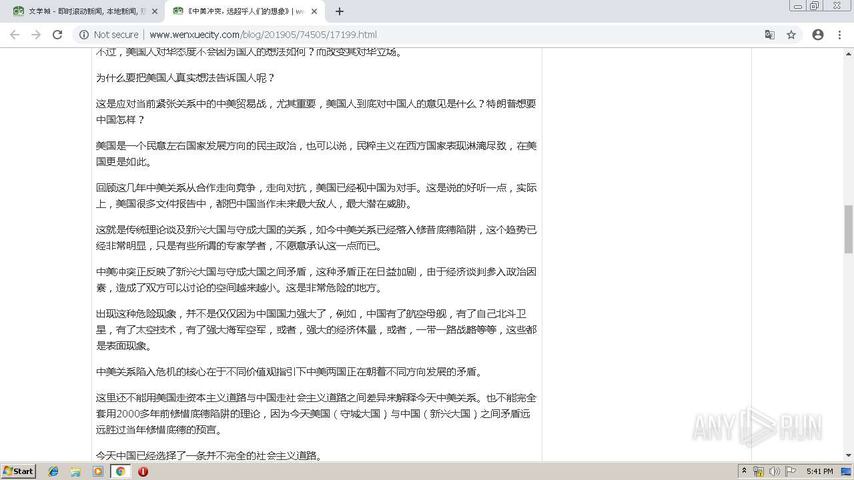Click the address bar URL
Screen dimensions: 854x480
click(x=263, y=35)
